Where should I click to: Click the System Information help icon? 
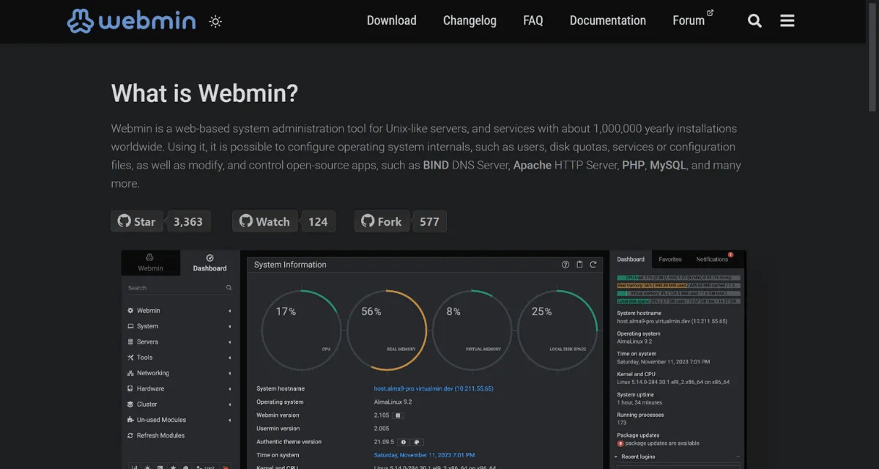click(565, 265)
